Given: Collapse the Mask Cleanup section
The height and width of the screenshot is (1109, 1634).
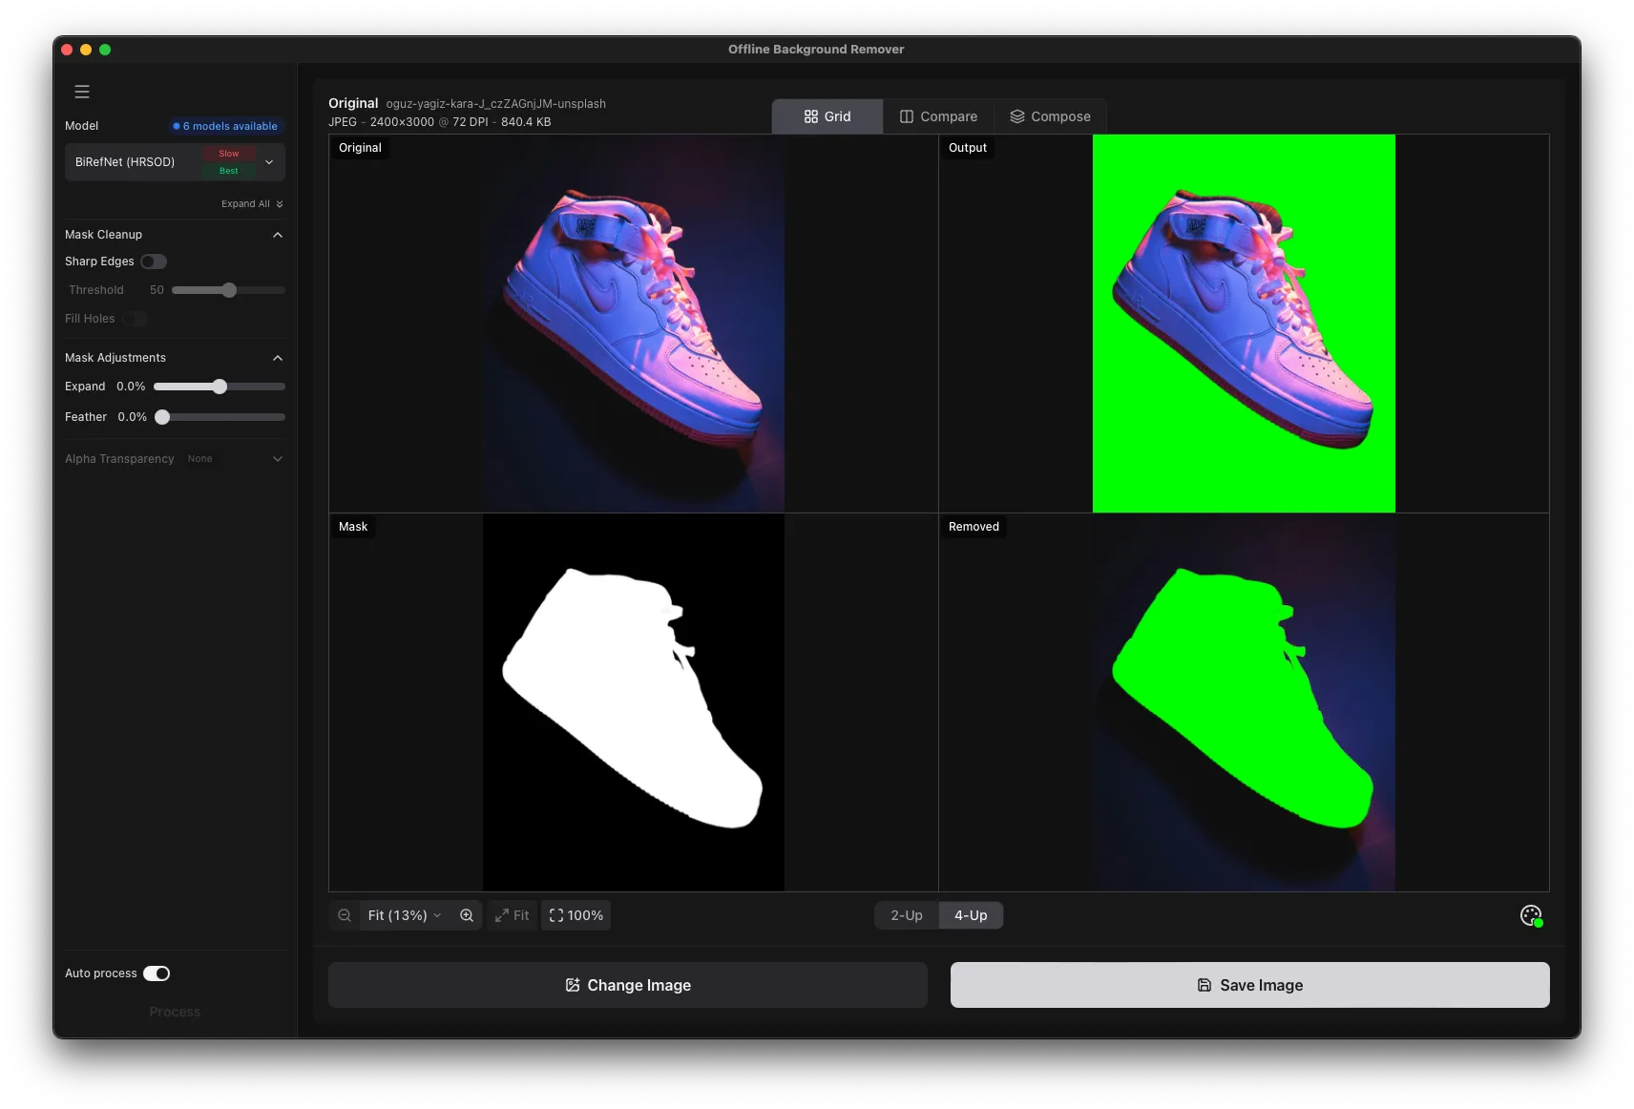Looking at the screenshot, I should (278, 235).
